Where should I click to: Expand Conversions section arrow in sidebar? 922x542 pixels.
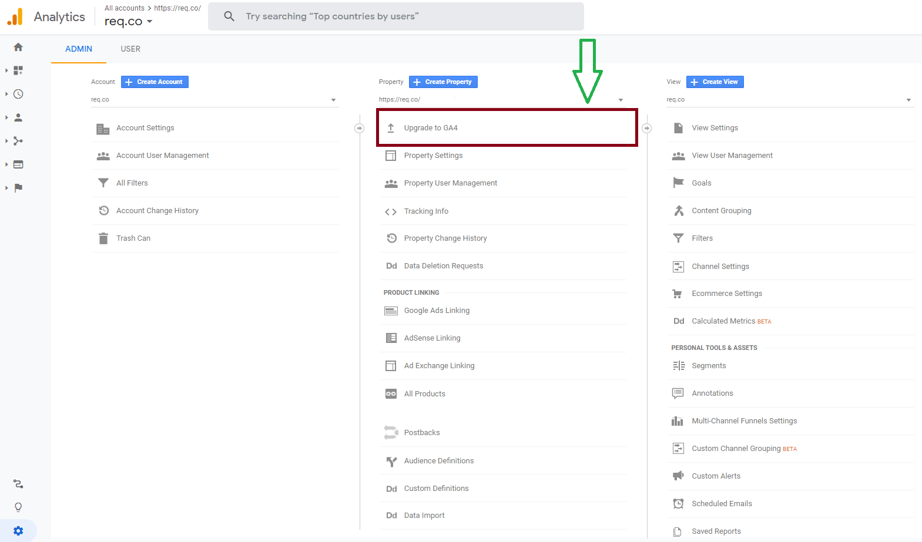[6, 188]
